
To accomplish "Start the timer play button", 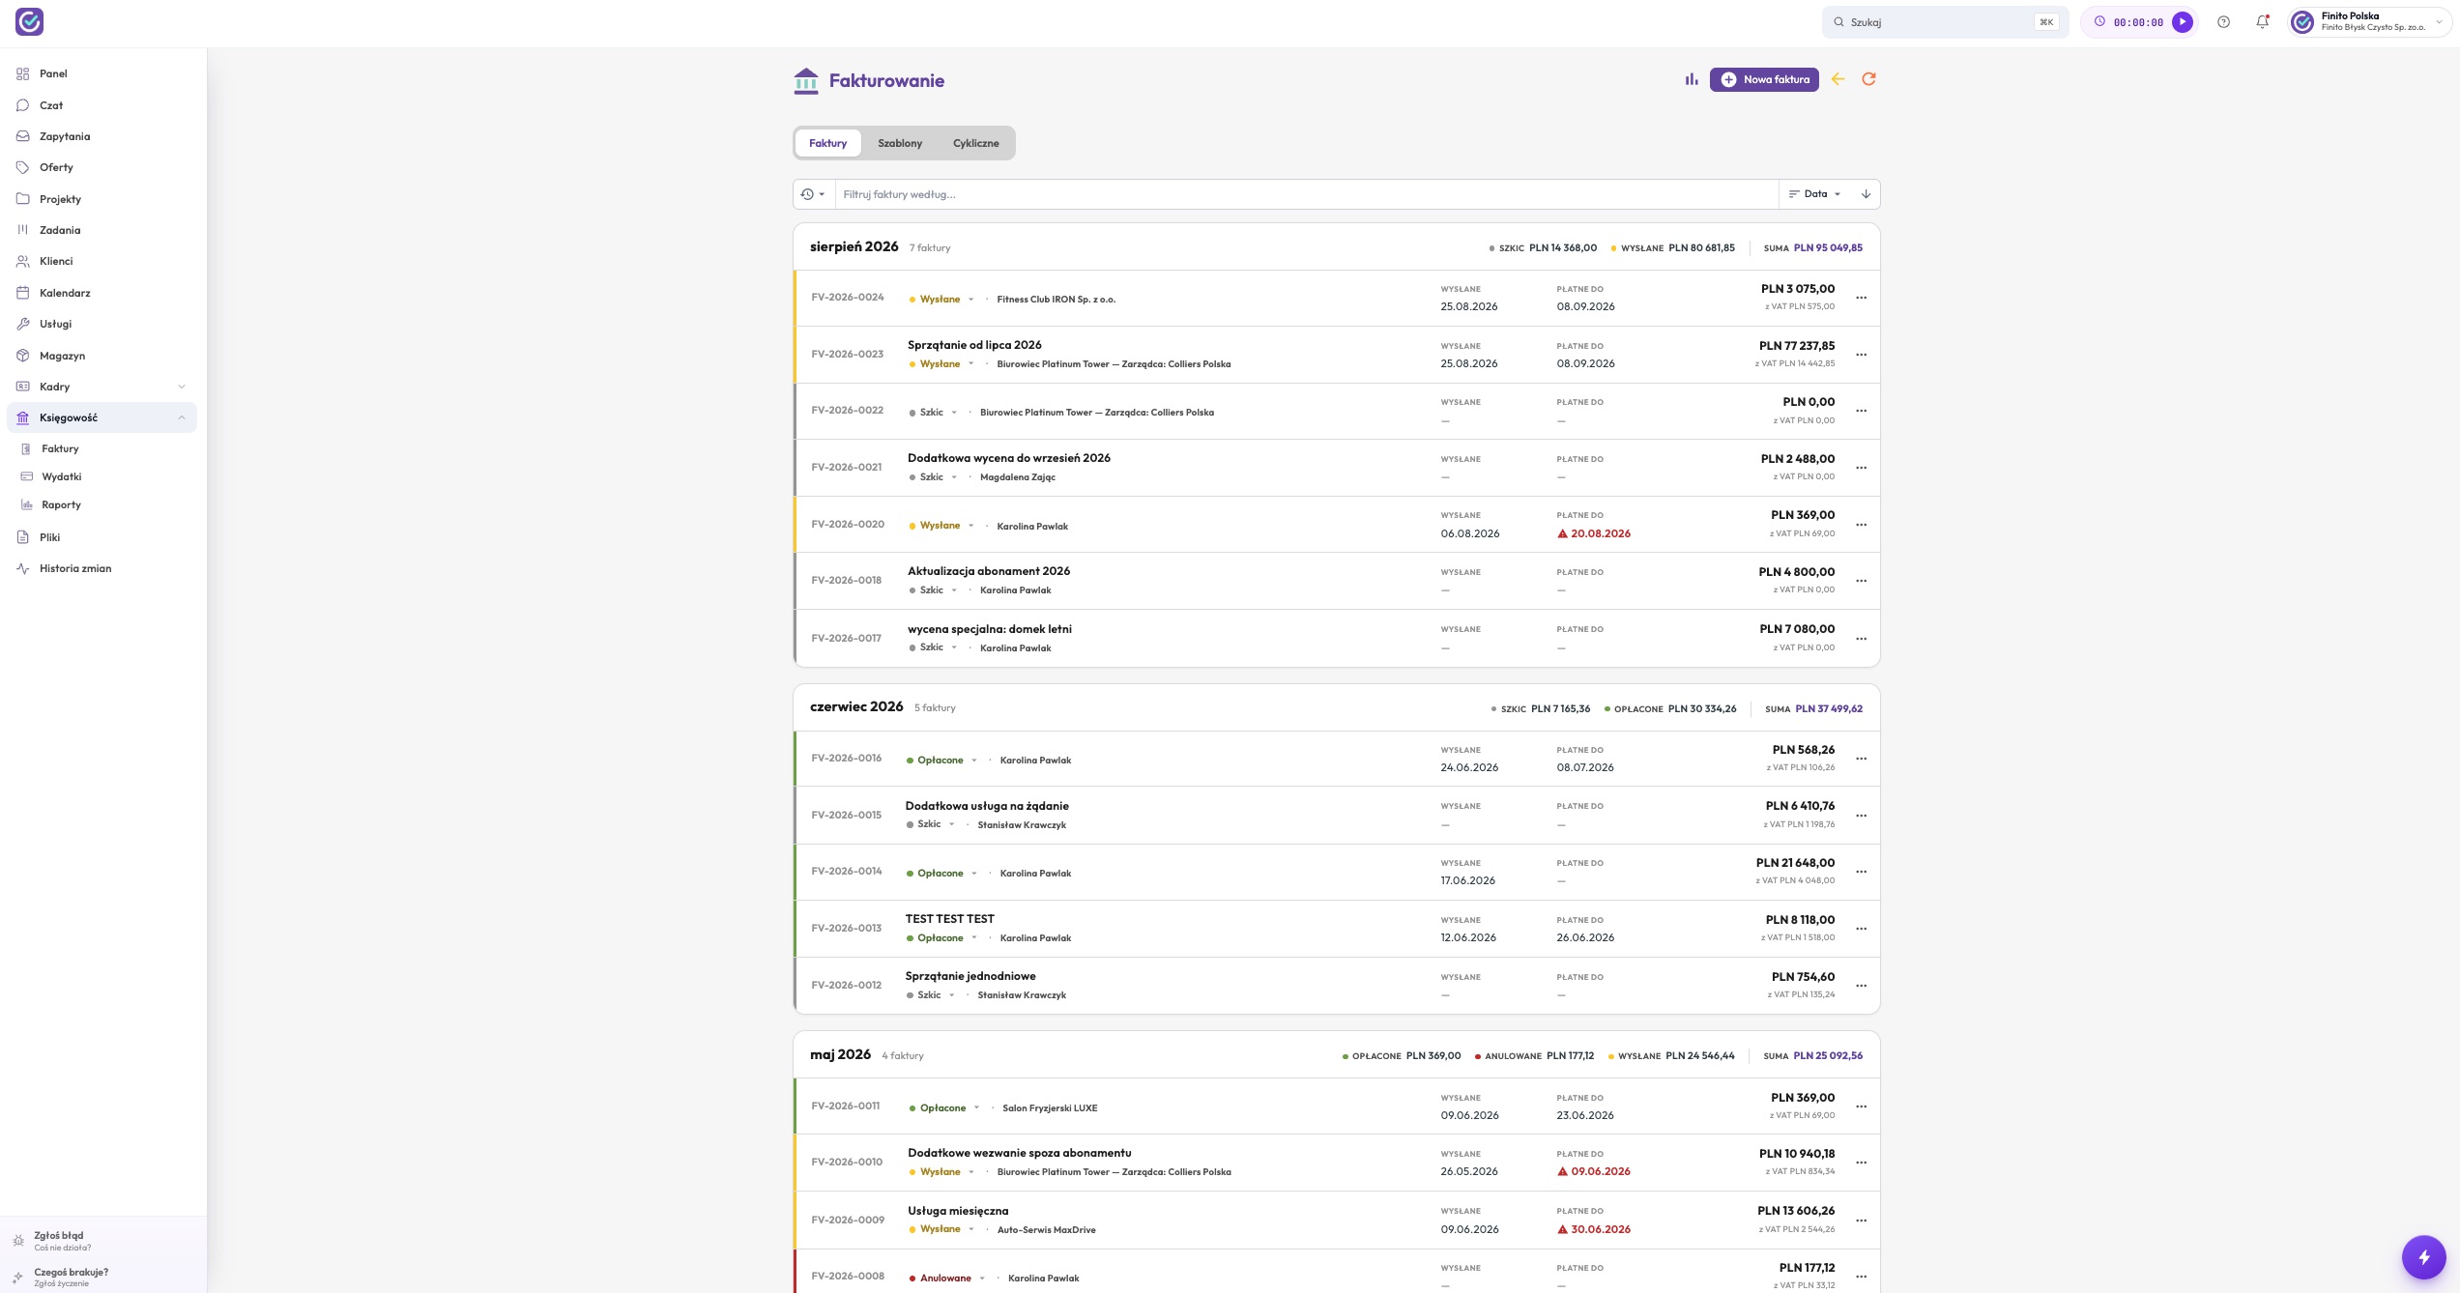I will pyautogui.click(x=2182, y=22).
